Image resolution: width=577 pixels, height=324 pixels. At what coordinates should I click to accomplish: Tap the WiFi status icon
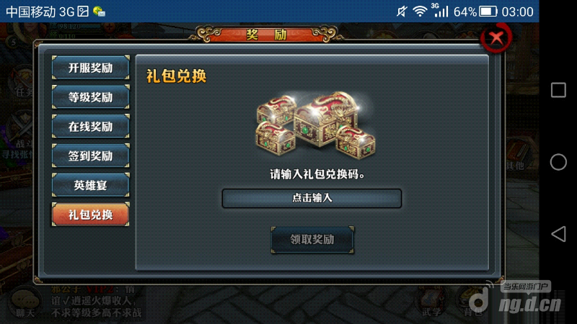[x=420, y=12]
